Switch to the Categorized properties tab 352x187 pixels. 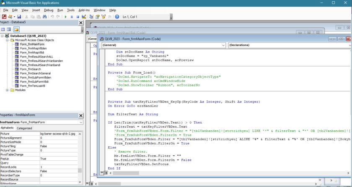[24, 128]
